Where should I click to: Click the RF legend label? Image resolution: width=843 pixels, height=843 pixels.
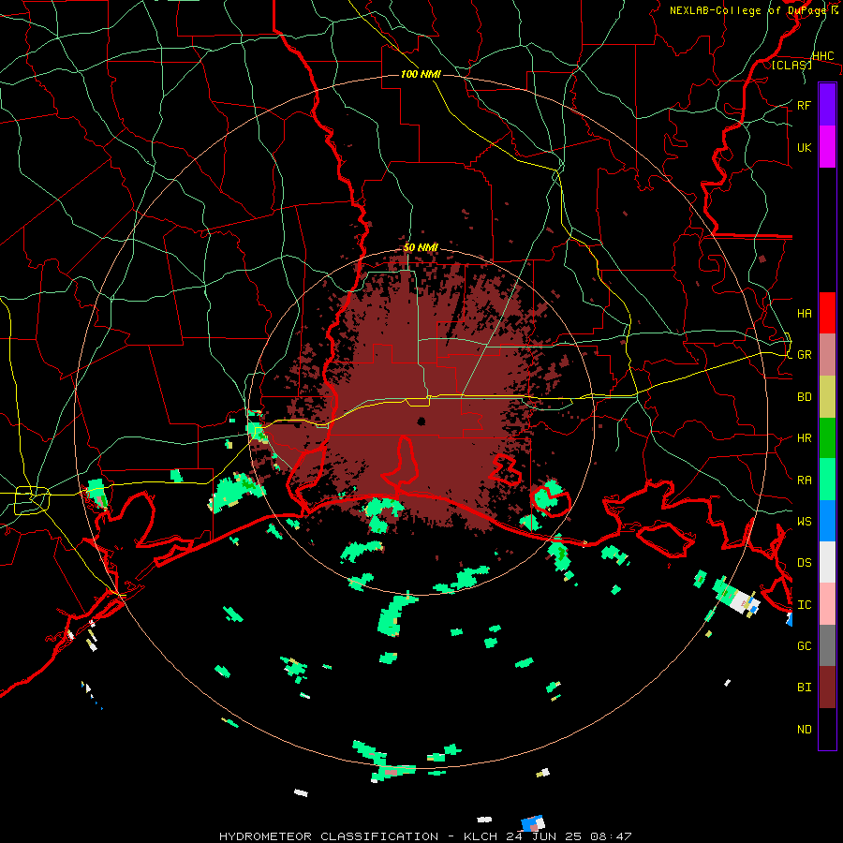(x=804, y=106)
